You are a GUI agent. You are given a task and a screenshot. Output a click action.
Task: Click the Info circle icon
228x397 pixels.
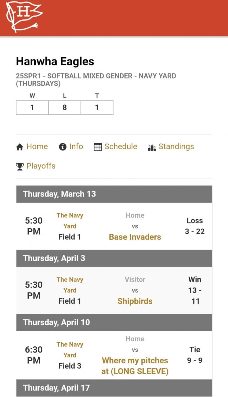click(62, 147)
